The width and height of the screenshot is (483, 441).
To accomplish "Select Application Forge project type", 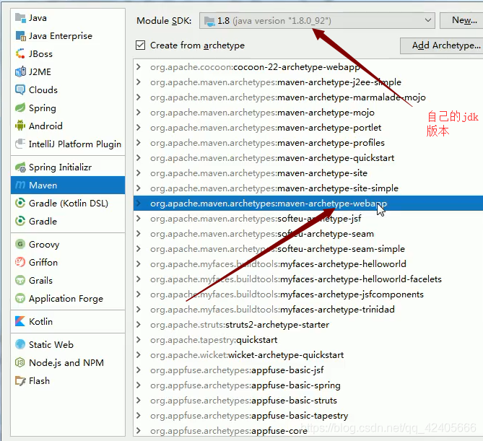I will click(x=68, y=298).
